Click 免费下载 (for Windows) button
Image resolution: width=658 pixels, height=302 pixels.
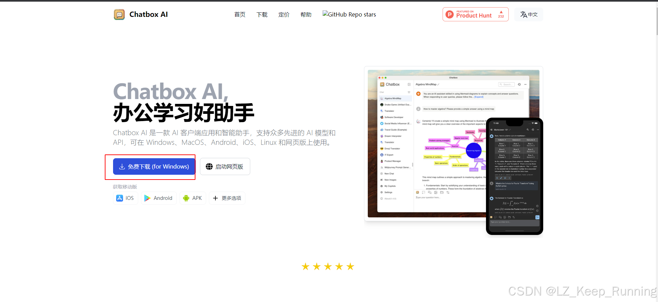tap(154, 166)
